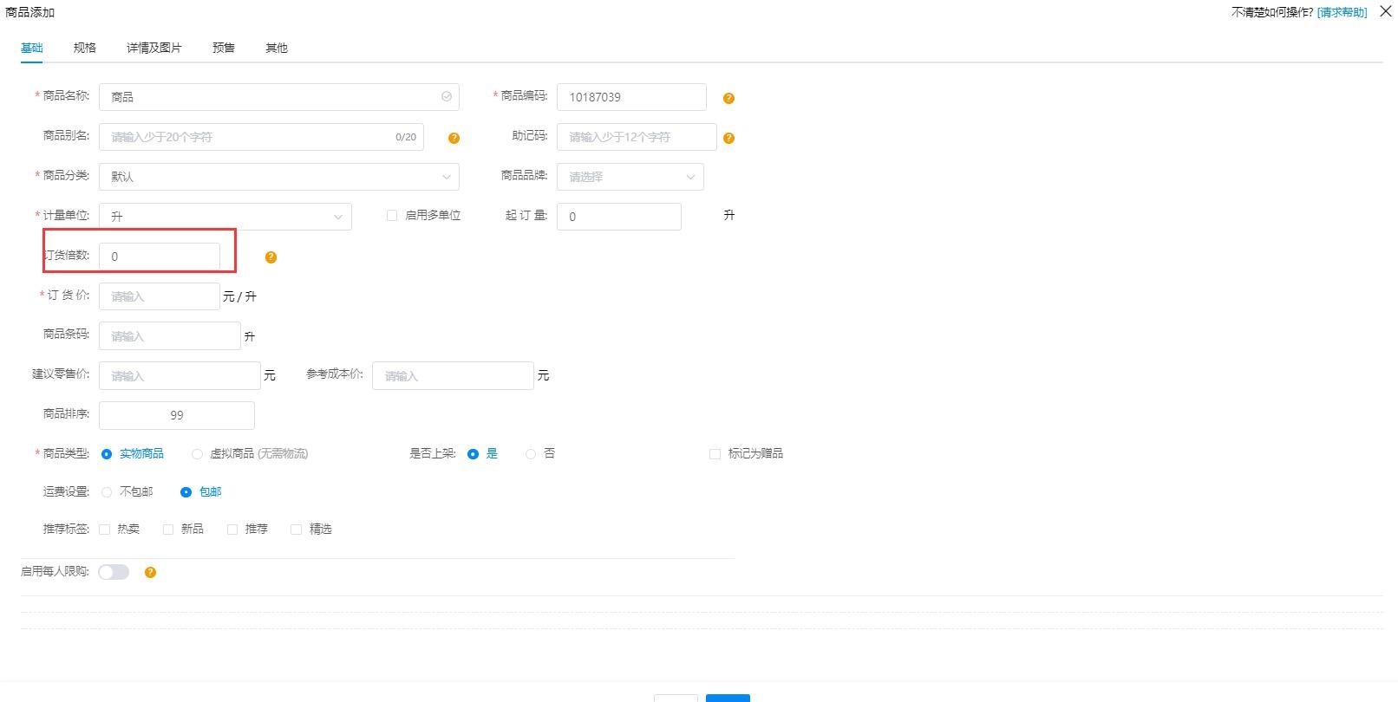Select the 虚拟商品 radio option
Viewport: 1398px width, 702px height.
(x=198, y=454)
